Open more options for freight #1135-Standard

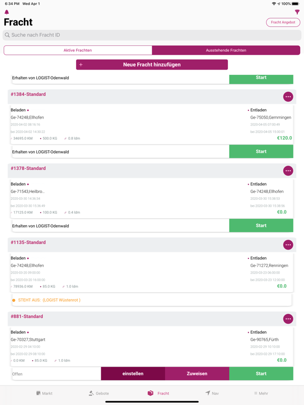click(x=288, y=245)
